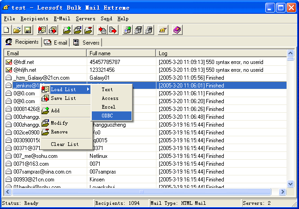Click the envelope icon beside 0071@163.com
Image resolution: width=299 pixels, height=209 pixels.
pos(9,164)
